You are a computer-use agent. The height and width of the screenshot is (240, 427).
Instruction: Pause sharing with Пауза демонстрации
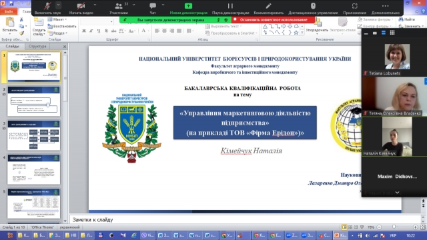(x=230, y=6)
